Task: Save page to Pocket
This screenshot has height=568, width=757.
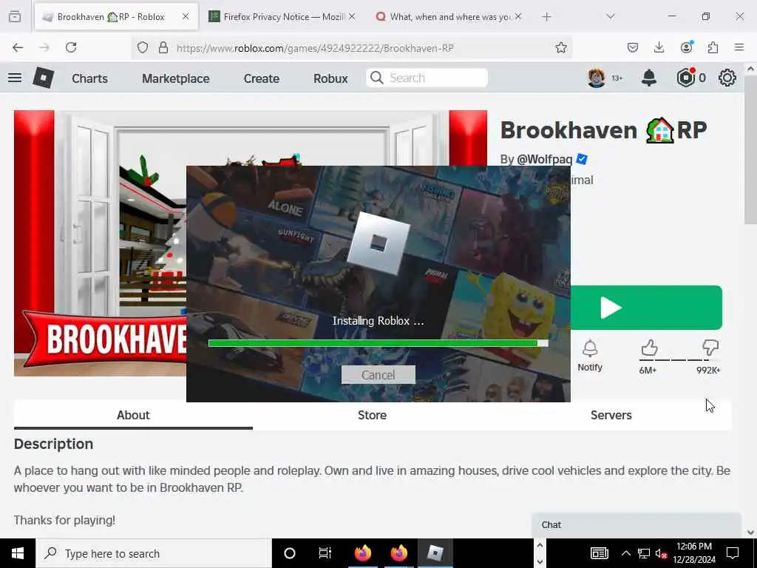Action: (633, 47)
